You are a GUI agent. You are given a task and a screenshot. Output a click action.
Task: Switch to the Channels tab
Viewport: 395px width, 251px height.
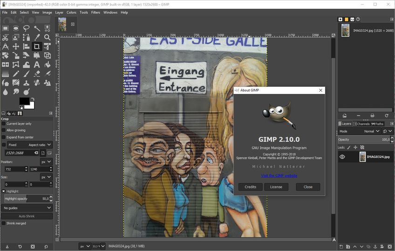361,124
